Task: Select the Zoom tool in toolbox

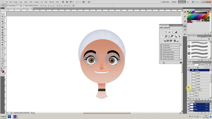Action: tap(3, 66)
